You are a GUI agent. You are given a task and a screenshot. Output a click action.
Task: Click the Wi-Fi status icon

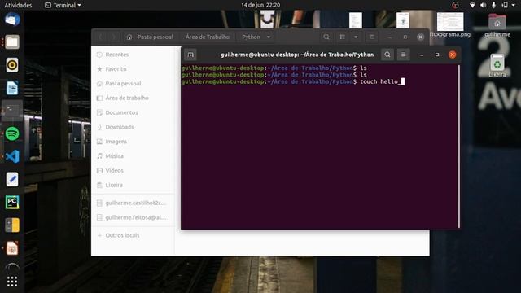coord(472,5)
